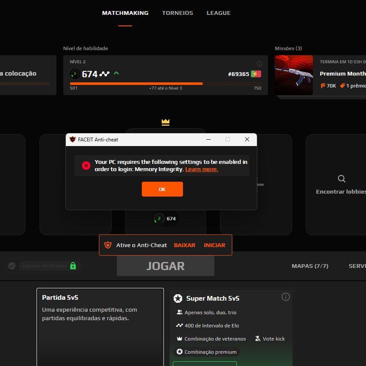Click BAIXAR to download anti-cheat
Image resolution: width=366 pixels, height=366 pixels.
[x=184, y=245]
